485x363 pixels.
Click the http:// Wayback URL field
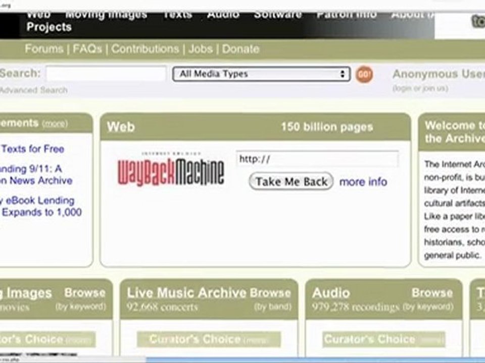point(317,159)
